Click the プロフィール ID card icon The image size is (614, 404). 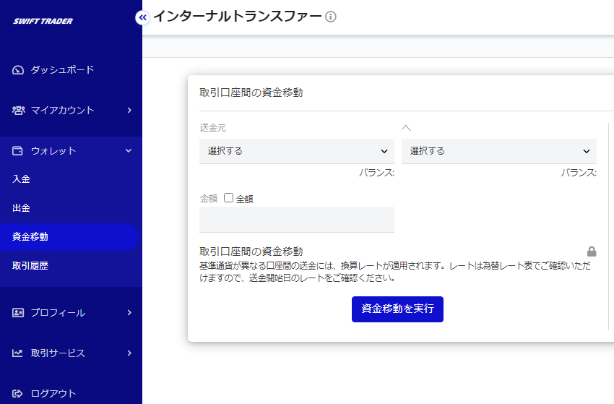click(19, 313)
